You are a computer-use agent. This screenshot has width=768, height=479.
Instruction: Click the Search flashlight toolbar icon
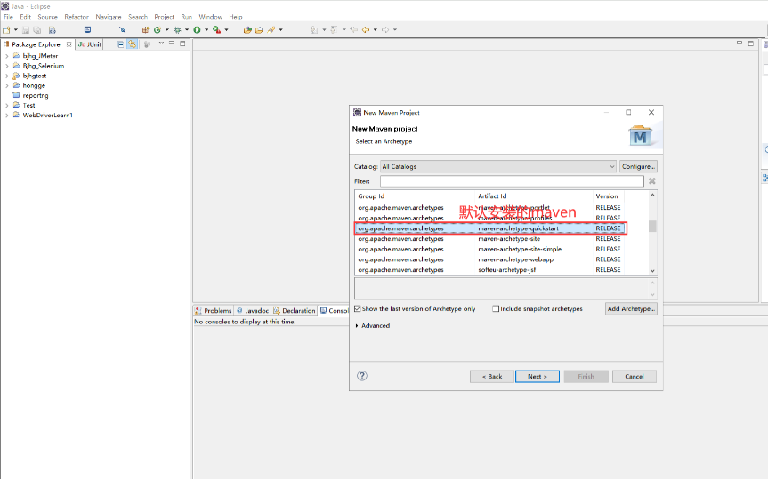271,30
